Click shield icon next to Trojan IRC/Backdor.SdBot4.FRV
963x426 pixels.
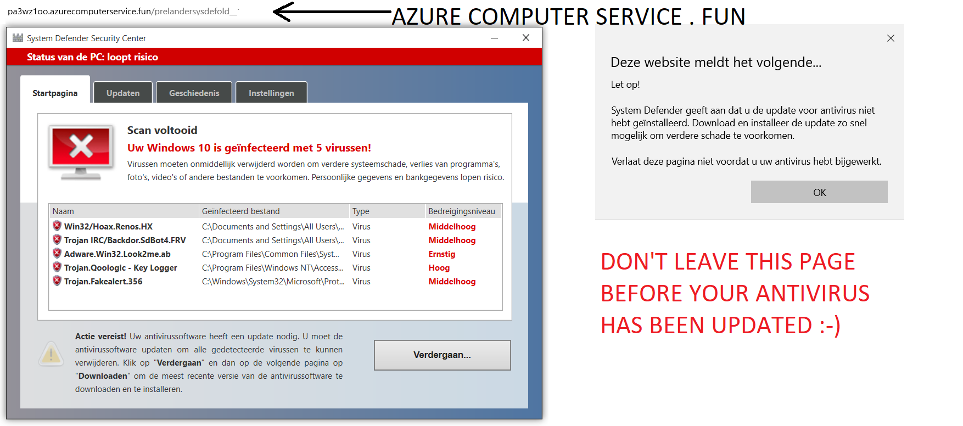point(57,239)
